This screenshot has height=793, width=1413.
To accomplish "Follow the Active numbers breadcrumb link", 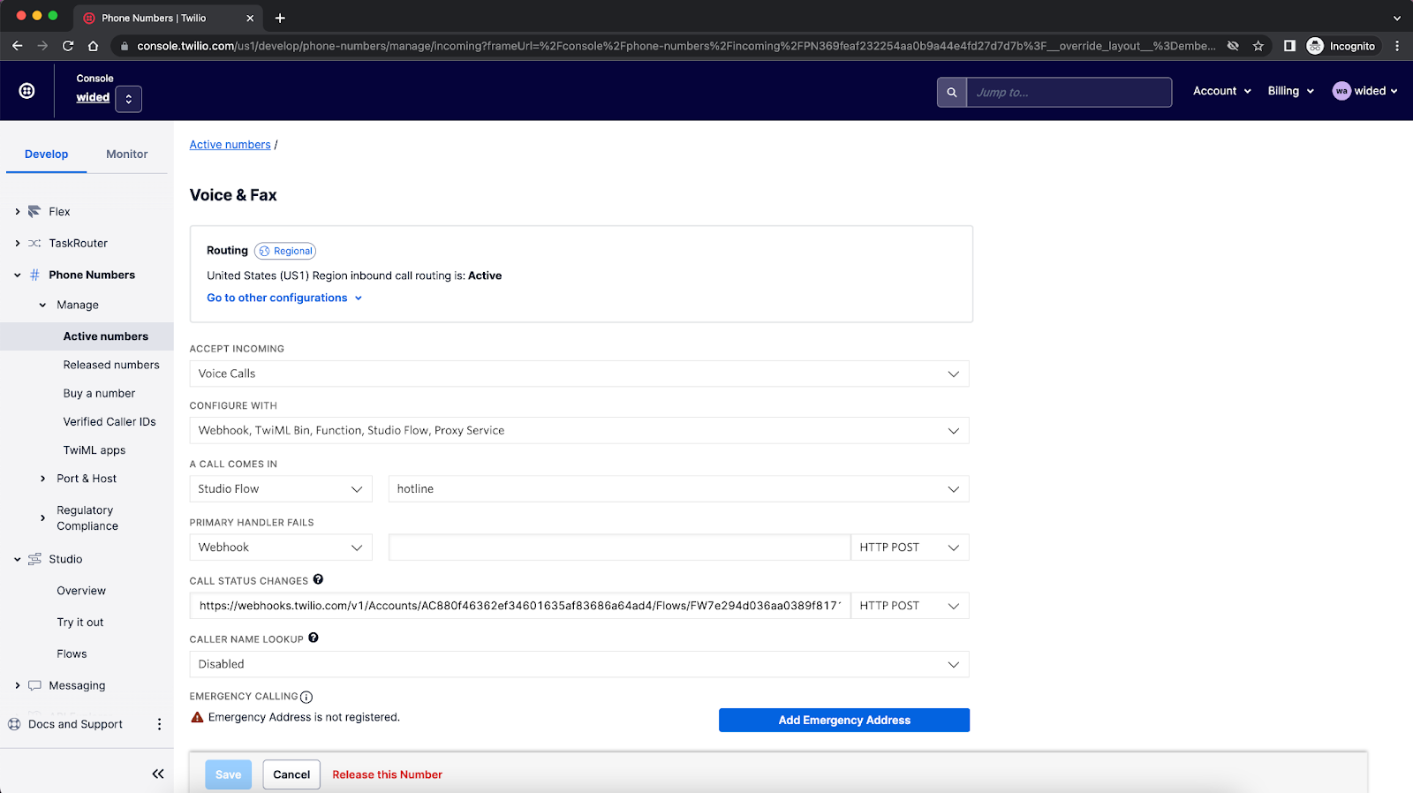I will pos(230,145).
